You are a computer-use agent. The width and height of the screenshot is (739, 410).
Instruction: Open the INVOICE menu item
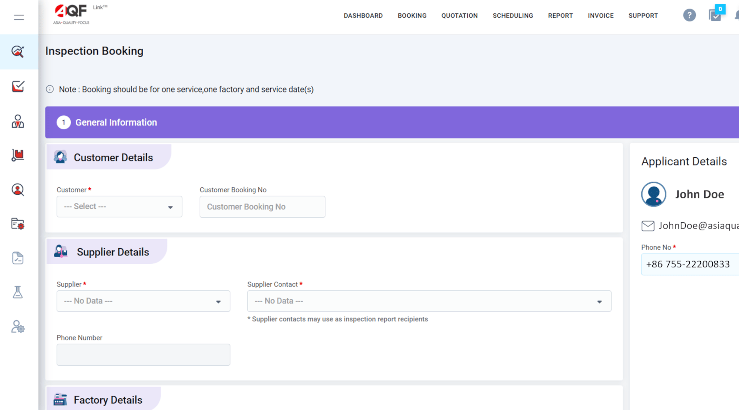(x=600, y=15)
